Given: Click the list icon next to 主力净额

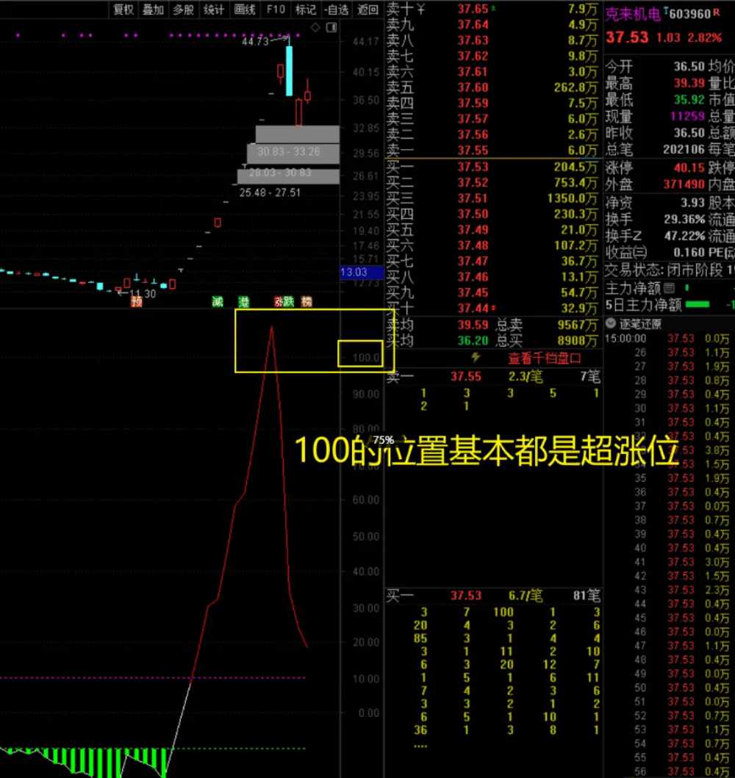Looking at the screenshot, I should [669, 288].
